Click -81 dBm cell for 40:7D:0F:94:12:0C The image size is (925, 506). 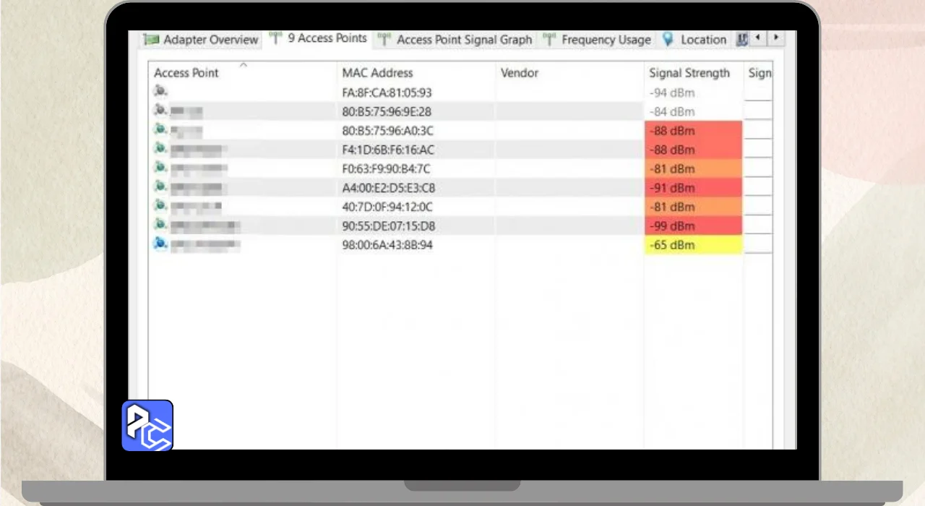(x=693, y=207)
